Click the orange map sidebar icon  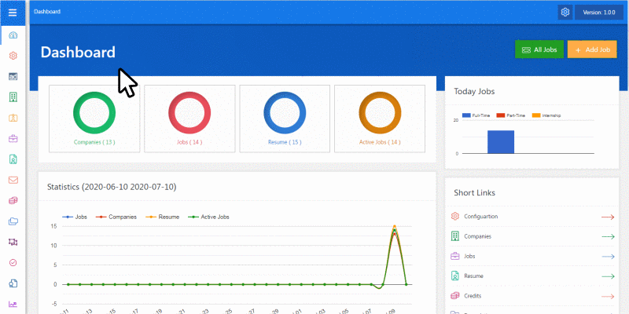13,118
